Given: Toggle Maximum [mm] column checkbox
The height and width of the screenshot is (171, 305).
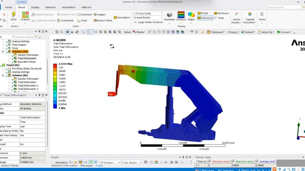Looking at the screenshot, I should [233, 161].
